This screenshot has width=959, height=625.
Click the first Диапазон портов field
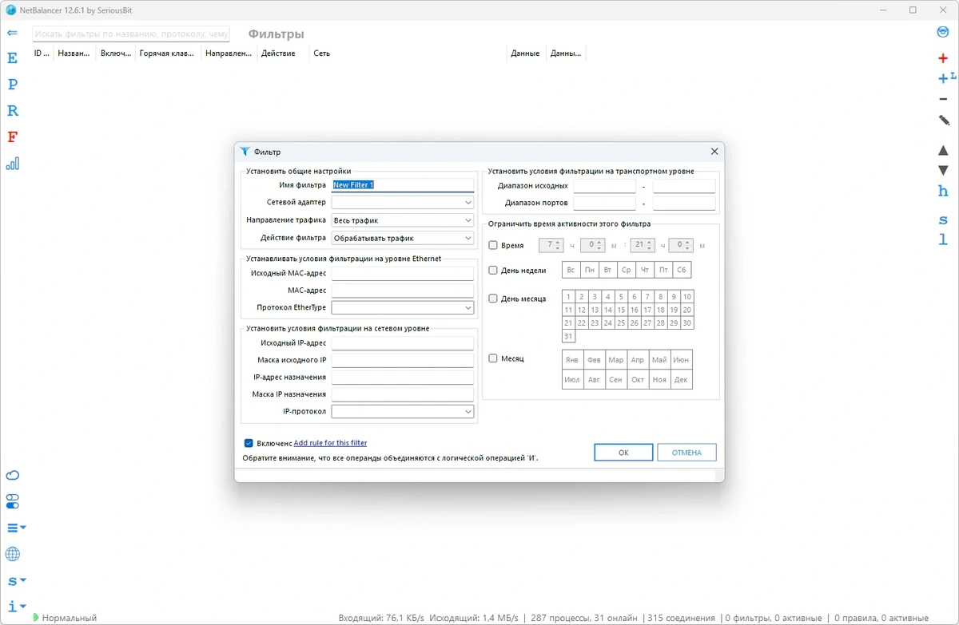[x=604, y=203]
